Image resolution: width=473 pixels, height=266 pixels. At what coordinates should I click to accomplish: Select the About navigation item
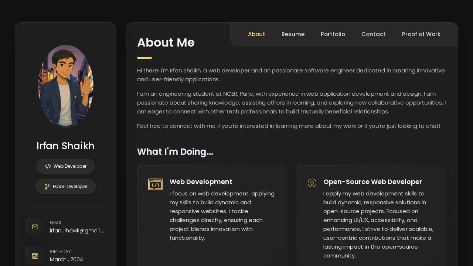click(256, 34)
